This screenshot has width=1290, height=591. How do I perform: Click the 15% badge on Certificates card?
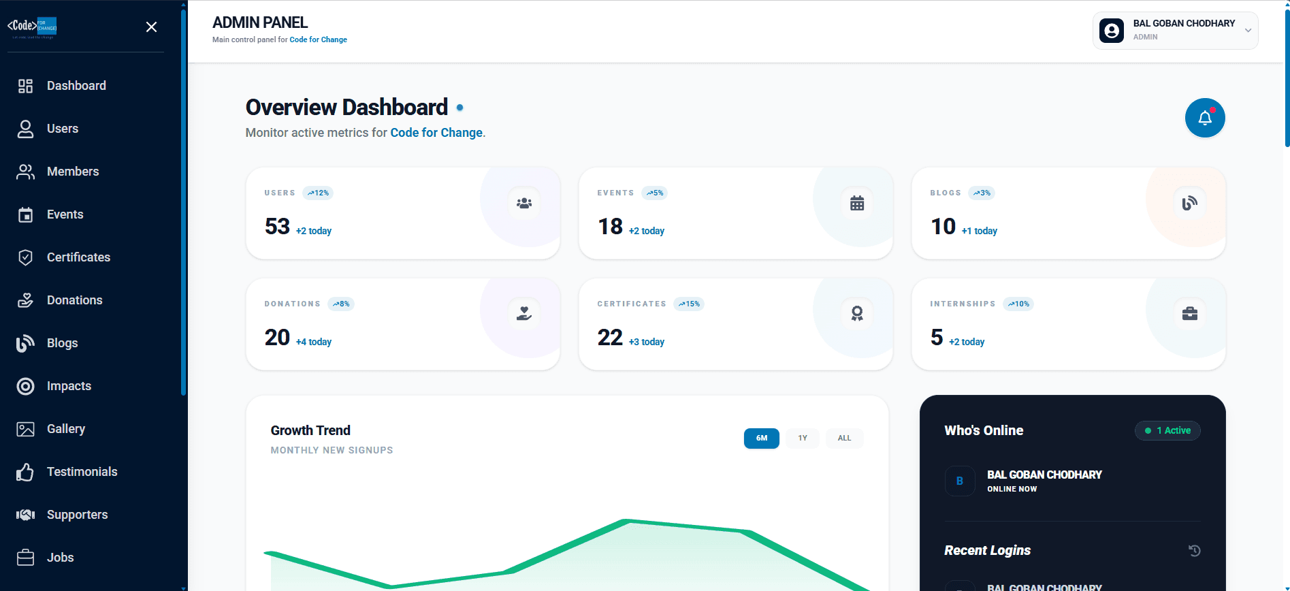point(689,304)
